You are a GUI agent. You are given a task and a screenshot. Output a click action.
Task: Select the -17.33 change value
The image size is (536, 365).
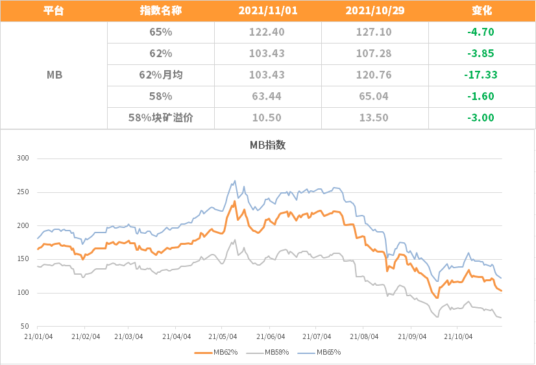[481, 75]
